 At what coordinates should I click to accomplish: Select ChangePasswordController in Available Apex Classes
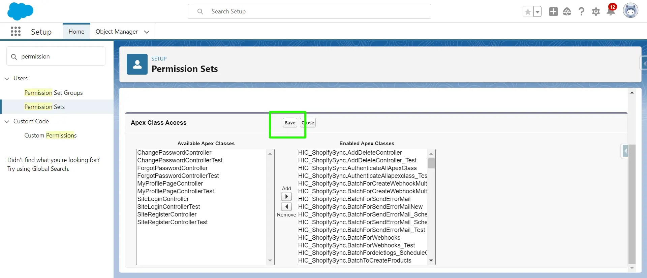pos(174,153)
